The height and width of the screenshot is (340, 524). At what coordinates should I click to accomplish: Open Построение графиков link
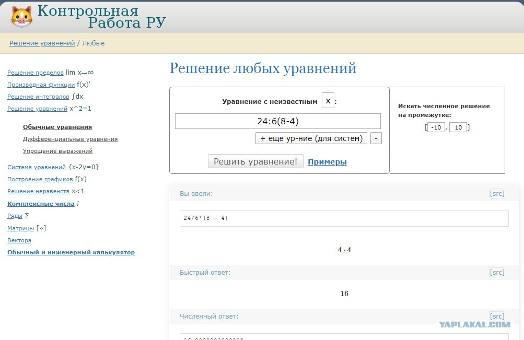tap(40, 179)
